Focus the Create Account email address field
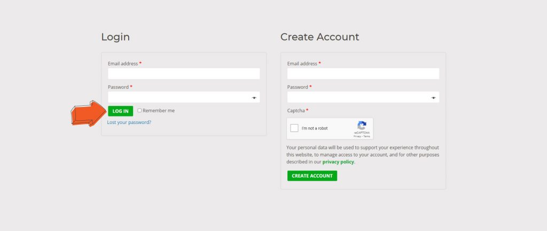 363,73
